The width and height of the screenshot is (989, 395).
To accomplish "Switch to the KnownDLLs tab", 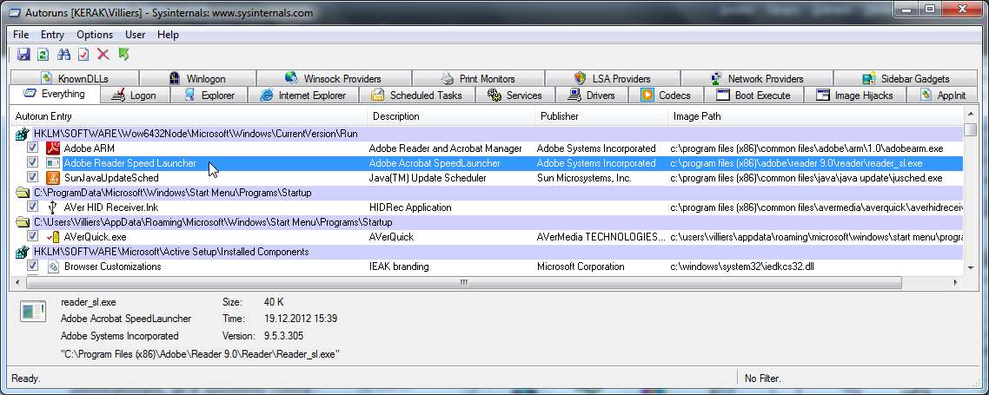I will (x=75, y=79).
